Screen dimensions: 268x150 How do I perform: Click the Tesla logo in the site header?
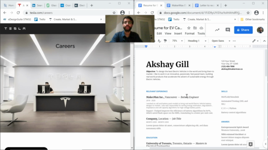tap(15, 29)
